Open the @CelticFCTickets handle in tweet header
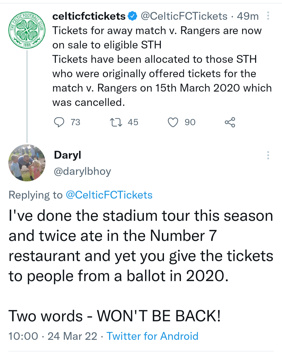 pyautogui.click(x=184, y=16)
